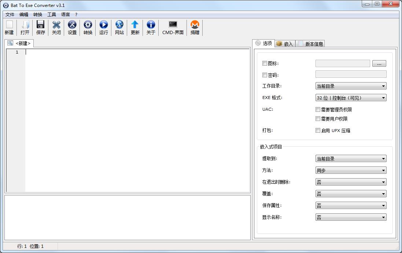
Task: Open the 在退出时删除 dropdown
Action: point(351,182)
